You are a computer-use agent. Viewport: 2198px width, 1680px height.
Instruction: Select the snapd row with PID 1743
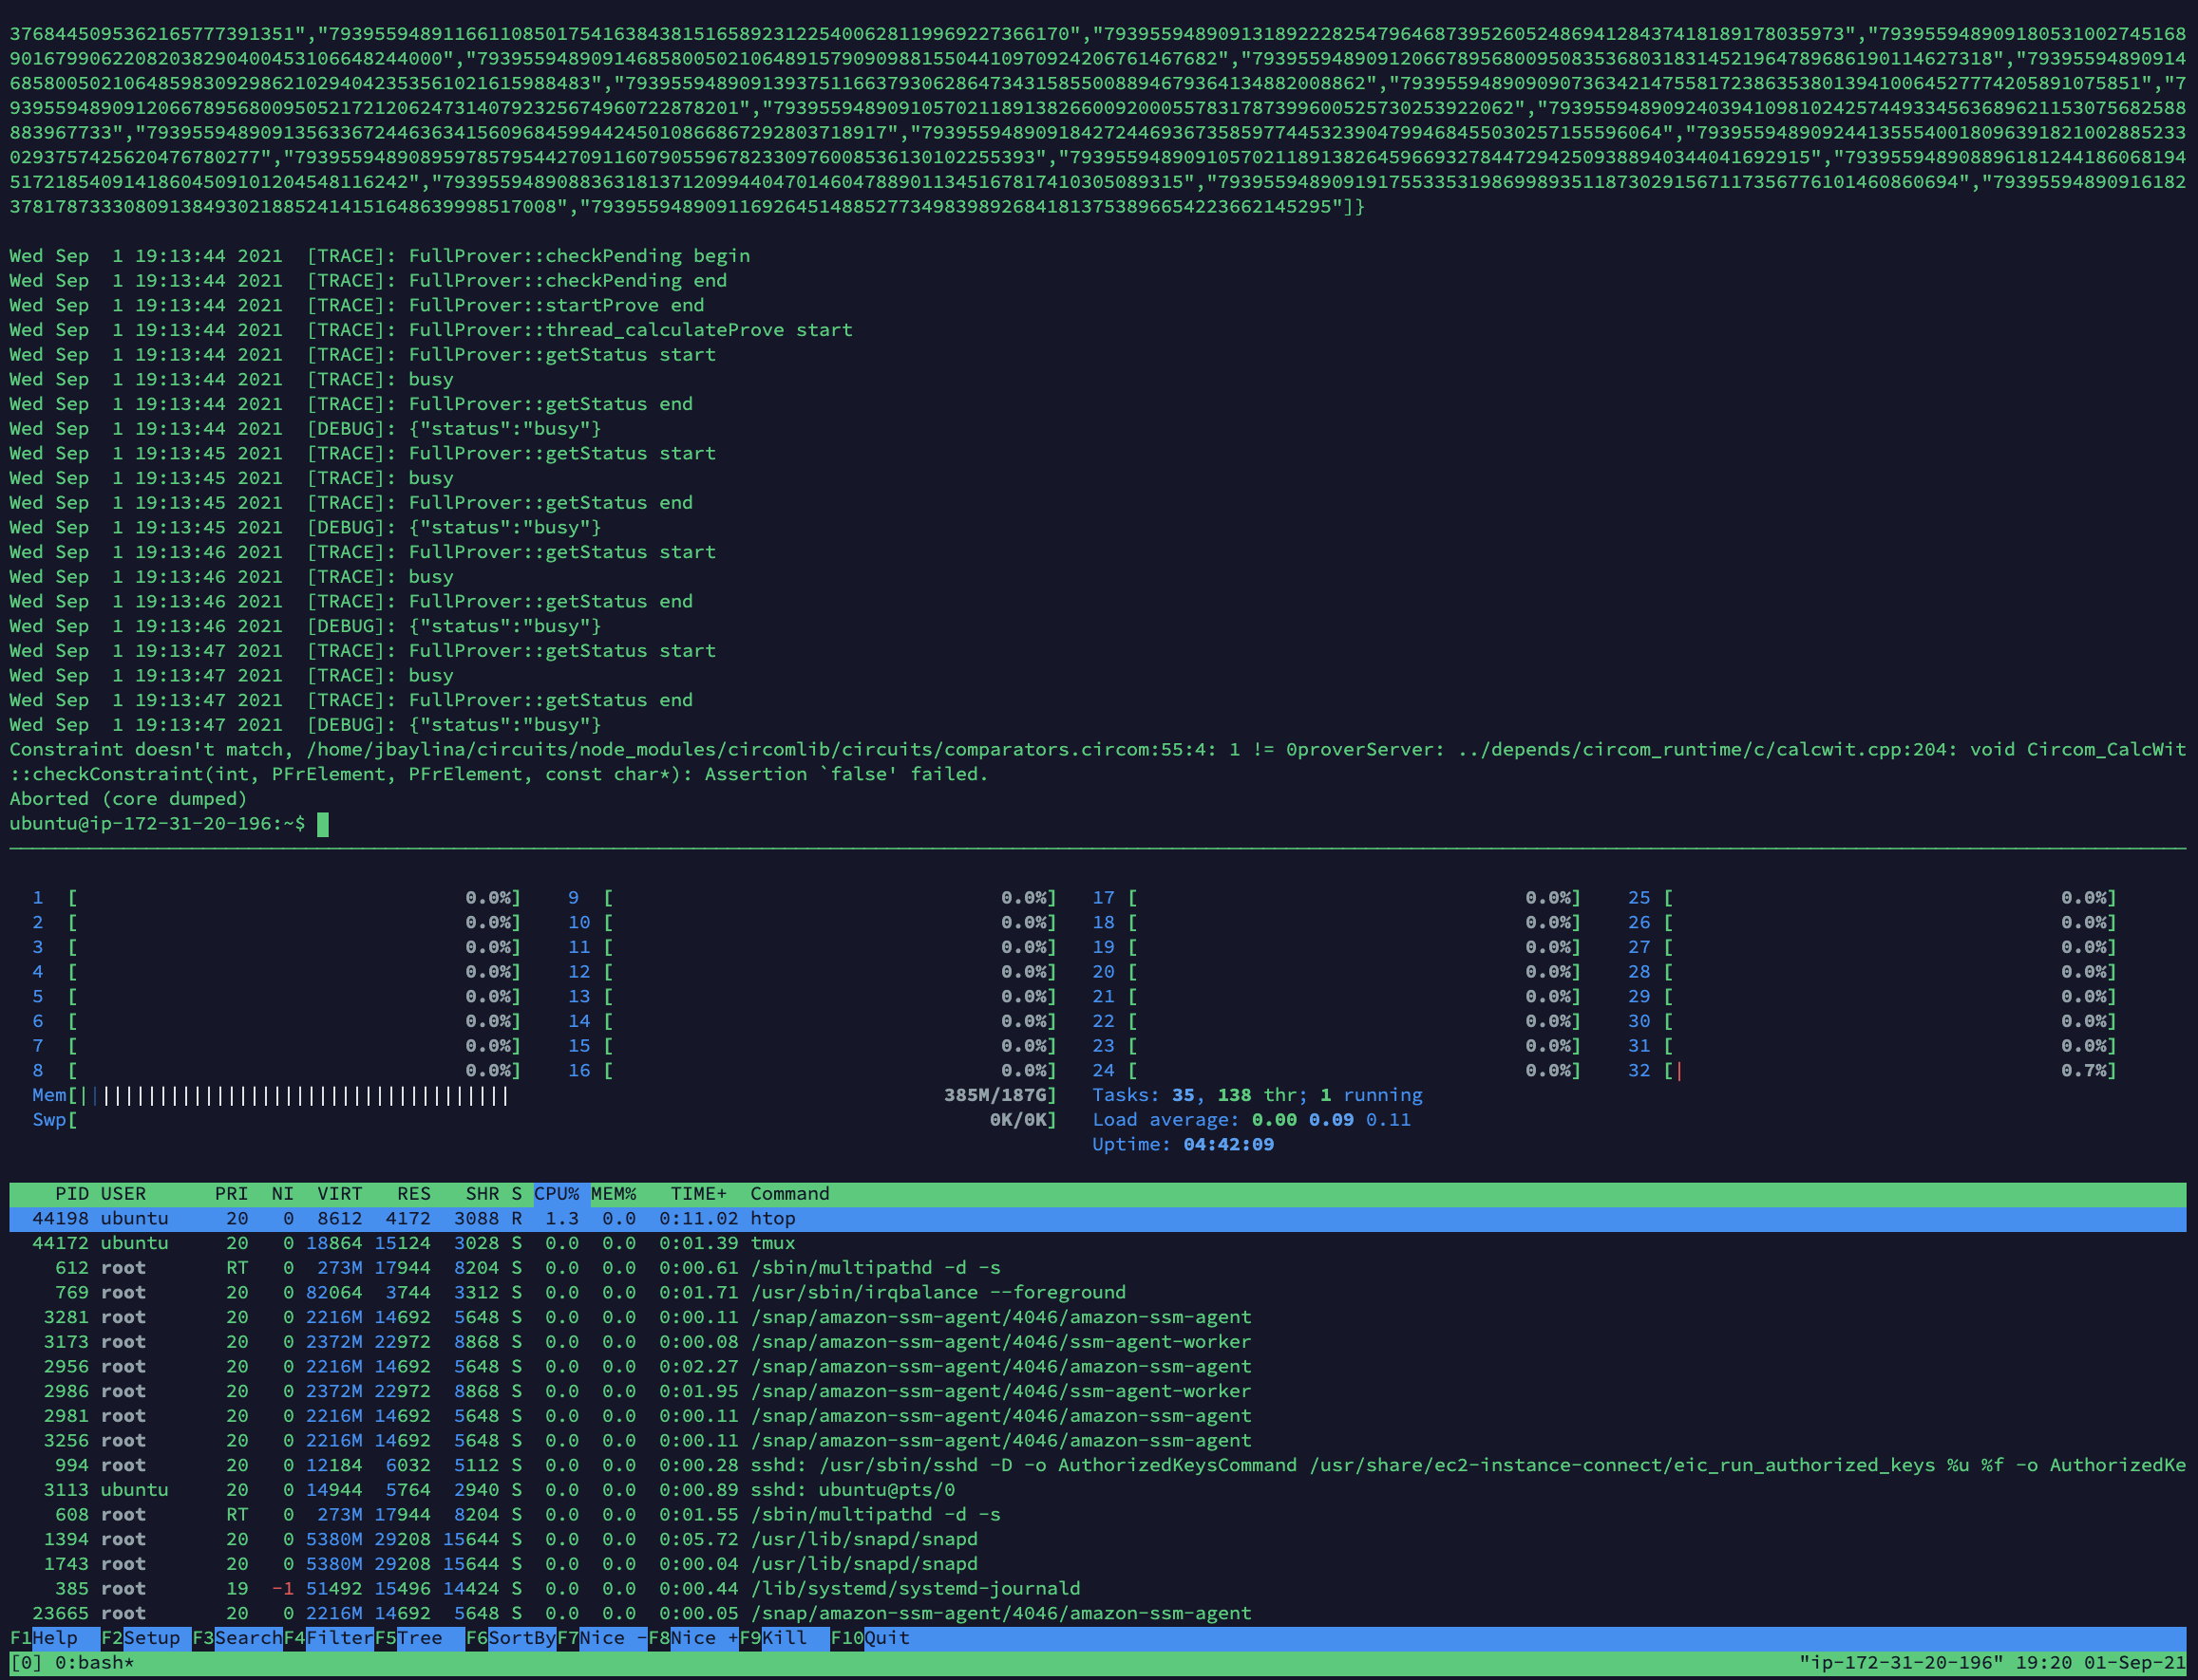click(x=1098, y=1564)
